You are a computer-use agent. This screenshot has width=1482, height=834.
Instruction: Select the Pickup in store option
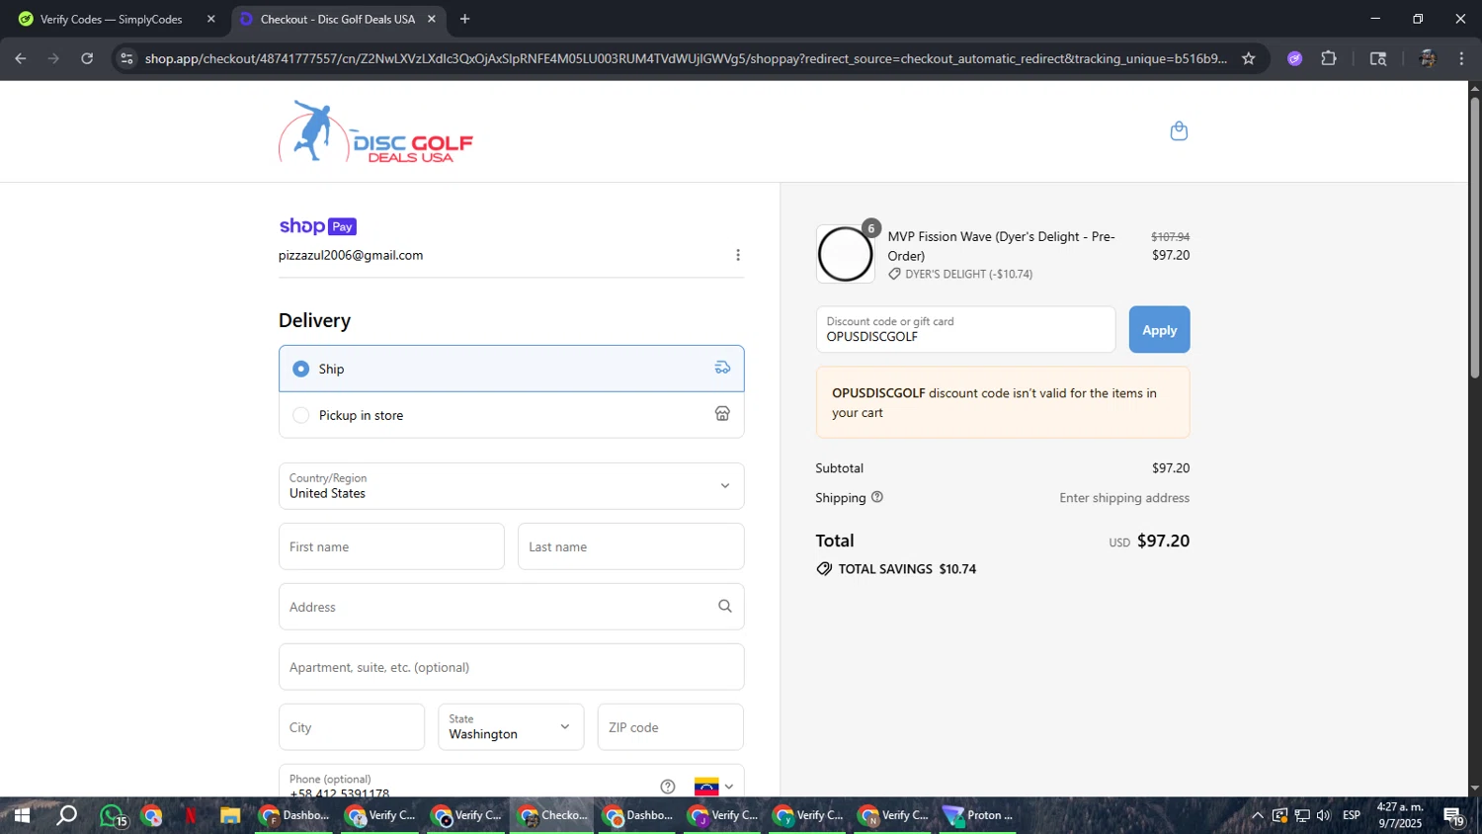(x=511, y=415)
